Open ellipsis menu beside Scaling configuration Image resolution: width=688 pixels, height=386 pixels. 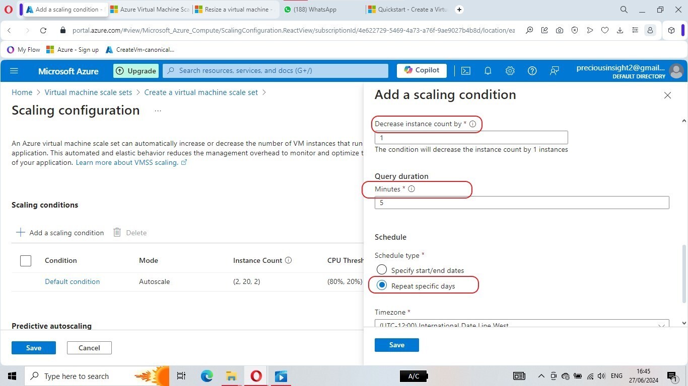tap(158, 111)
